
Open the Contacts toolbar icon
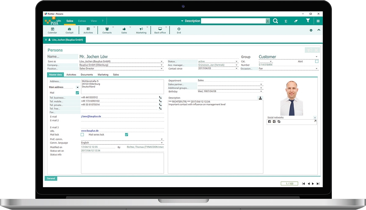click(x=107, y=30)
